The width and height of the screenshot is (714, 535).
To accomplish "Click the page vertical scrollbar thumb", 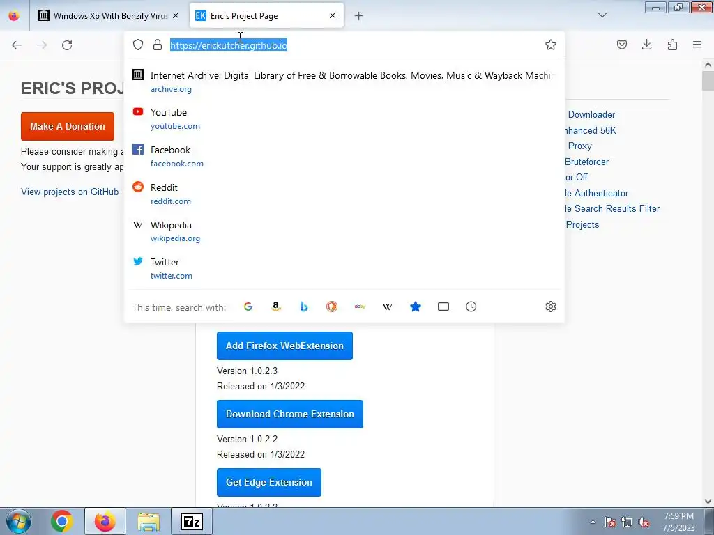I will (708, 81).
